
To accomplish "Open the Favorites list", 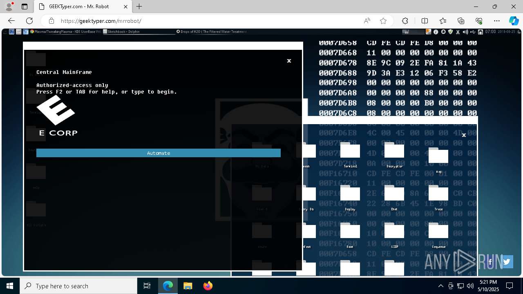I will coord(443,21).
